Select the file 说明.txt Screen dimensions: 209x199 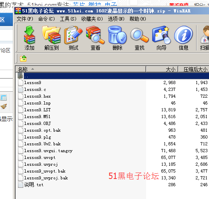(34, 185)
